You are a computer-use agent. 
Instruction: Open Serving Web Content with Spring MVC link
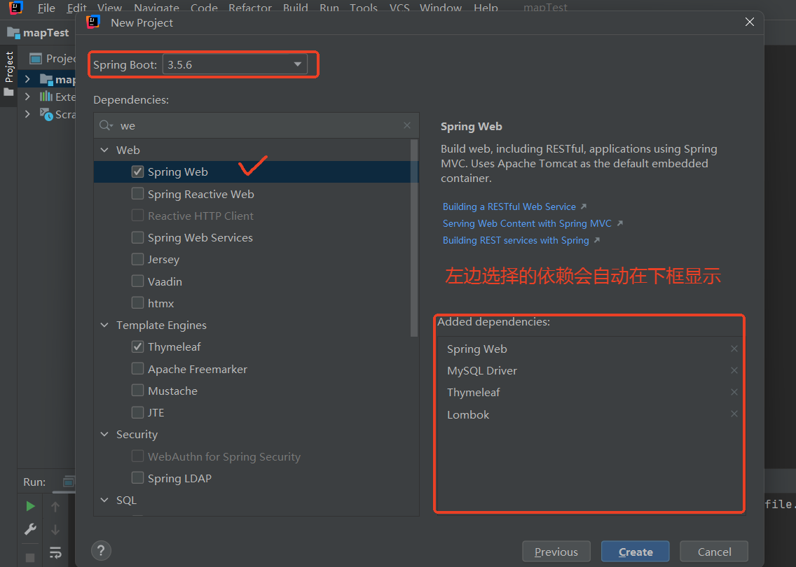[x=527, y=223]
